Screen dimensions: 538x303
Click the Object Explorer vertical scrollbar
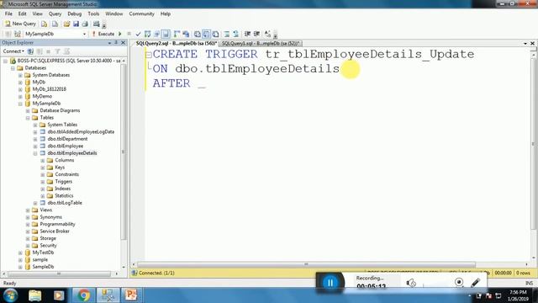(124, 151)
